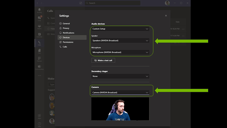Go to Teams in the sidebar
The image size is (227, 128).
point(39,27)
